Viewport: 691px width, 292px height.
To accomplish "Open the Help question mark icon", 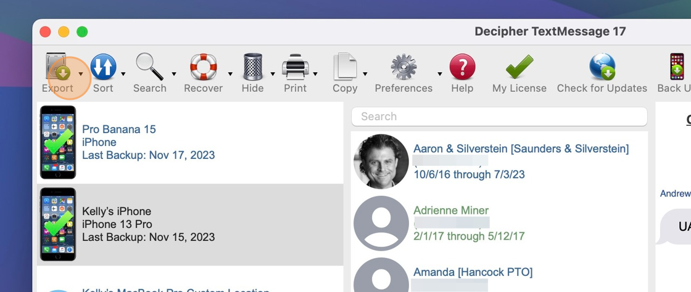I will point(462,67).
